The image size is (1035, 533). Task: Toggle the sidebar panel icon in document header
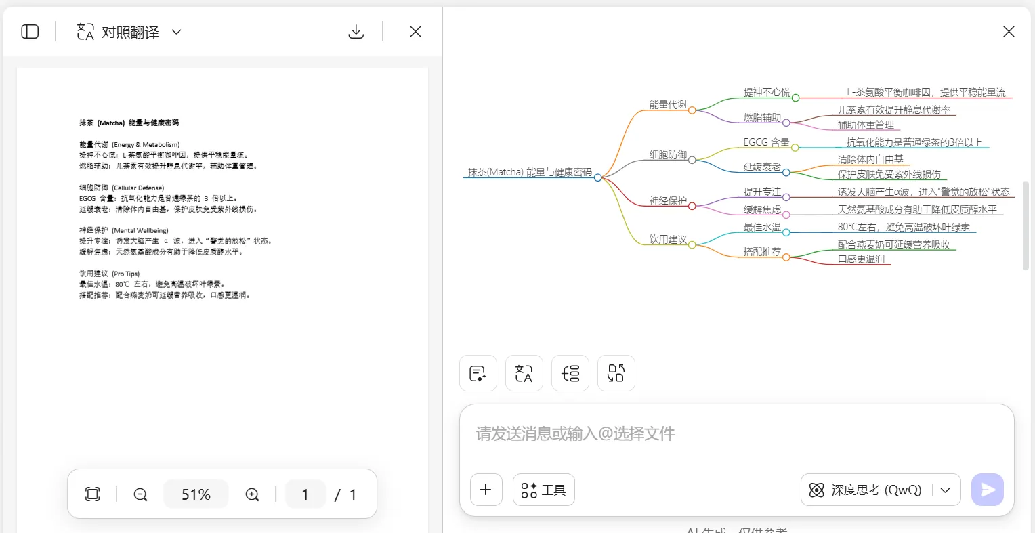pos(30,32)
